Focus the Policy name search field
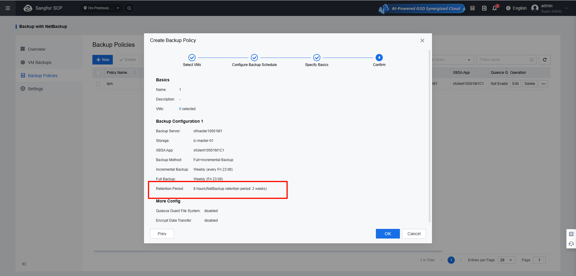The image size is (576, 276). (x=506, y=60)
